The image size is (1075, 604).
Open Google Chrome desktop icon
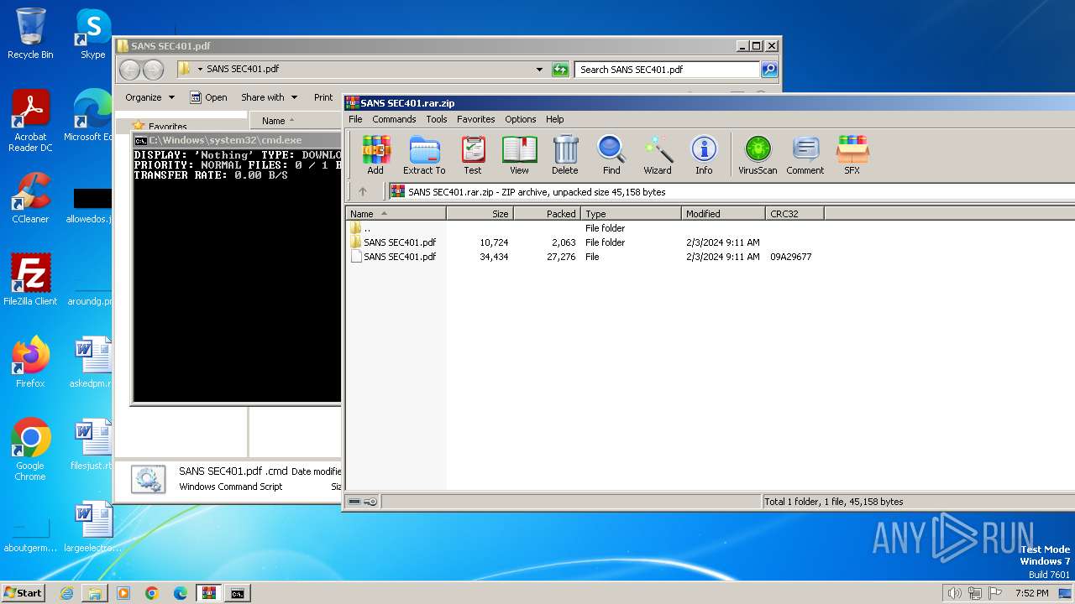click(30, 450)
